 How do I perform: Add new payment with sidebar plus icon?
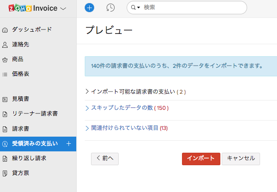click(69, 143)
